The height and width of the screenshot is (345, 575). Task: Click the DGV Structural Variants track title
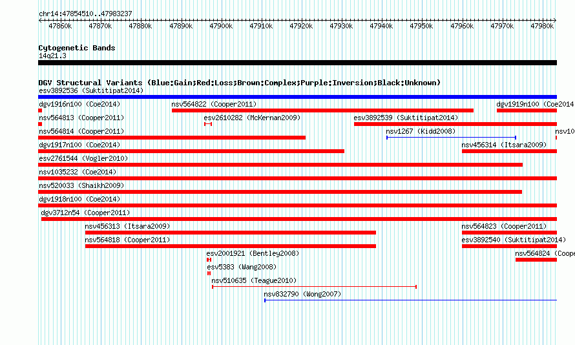pyautogui.click(x=240, y=83)
